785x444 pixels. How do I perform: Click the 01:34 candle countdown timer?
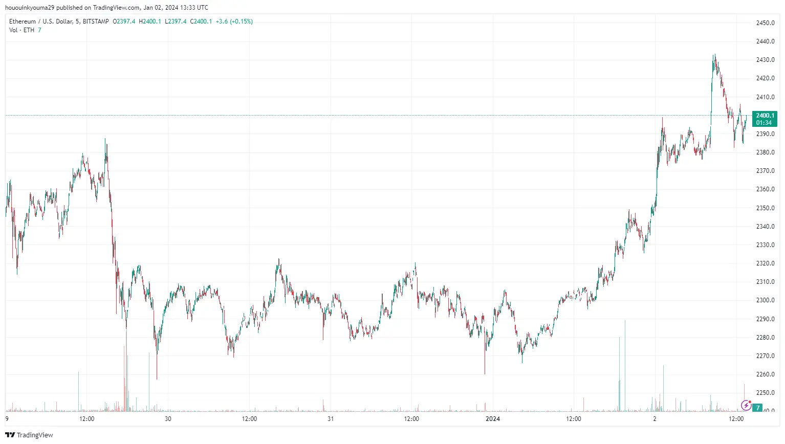pos(765,123)
